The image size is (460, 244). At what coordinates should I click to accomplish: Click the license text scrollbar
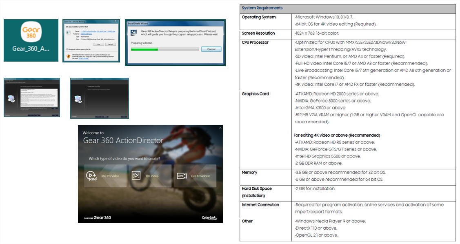coord(57,98)
